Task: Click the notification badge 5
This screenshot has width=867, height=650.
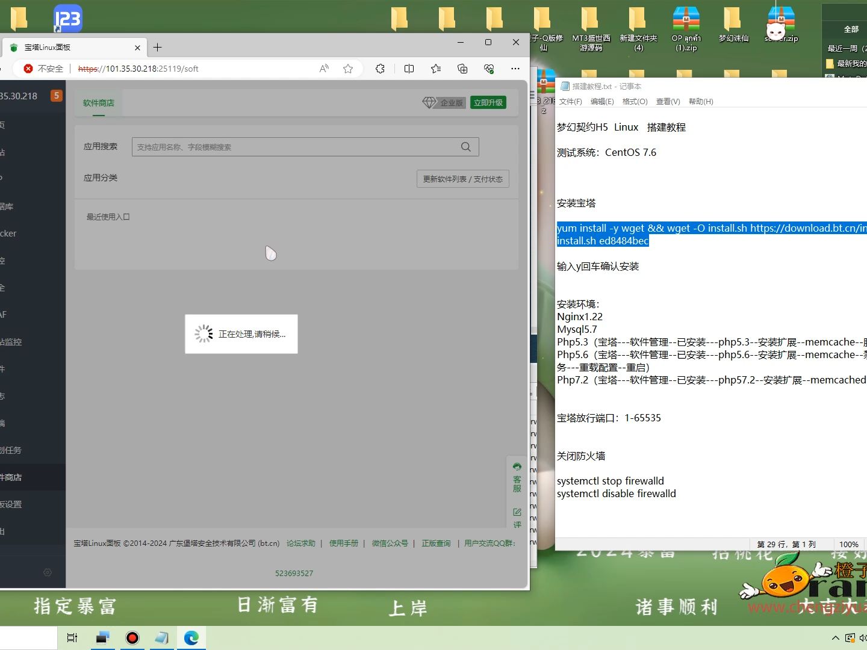Action: (57, 96)
